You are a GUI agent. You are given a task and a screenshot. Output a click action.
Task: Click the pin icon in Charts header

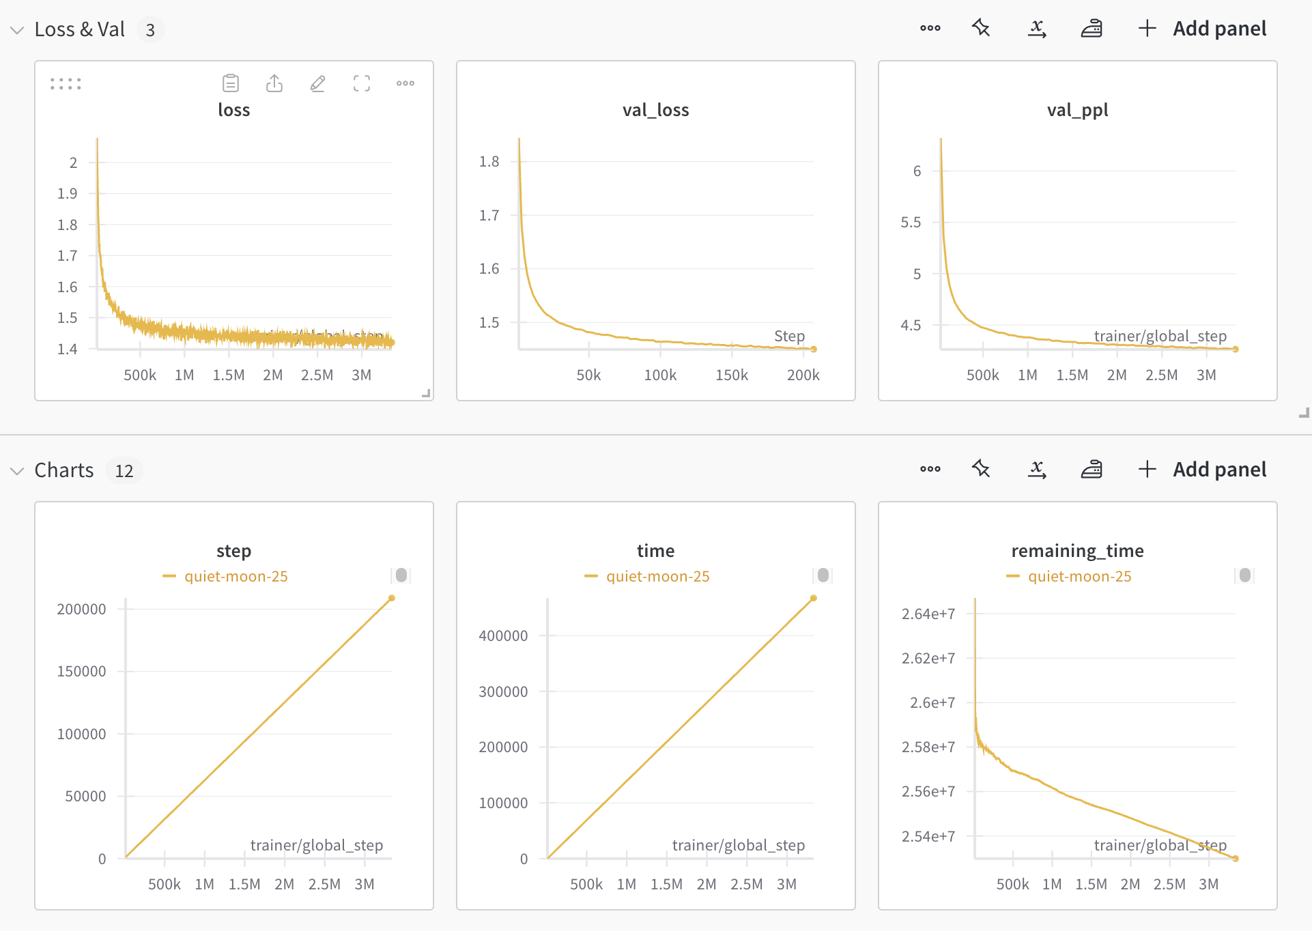click(x=981, y=469)
